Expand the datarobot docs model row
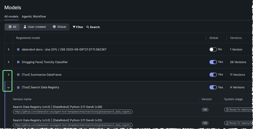253x129 pixels. 8,49
